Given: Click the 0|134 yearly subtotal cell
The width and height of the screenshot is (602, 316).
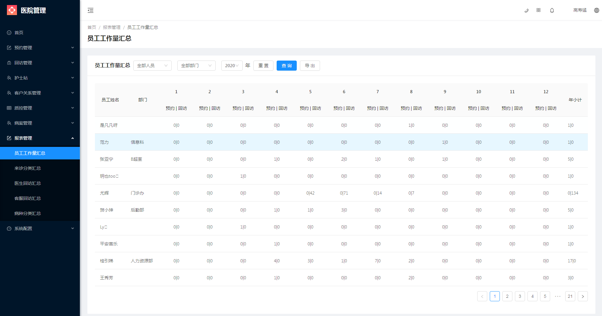Looking at the screenshot, I should (x=573, y=193).
